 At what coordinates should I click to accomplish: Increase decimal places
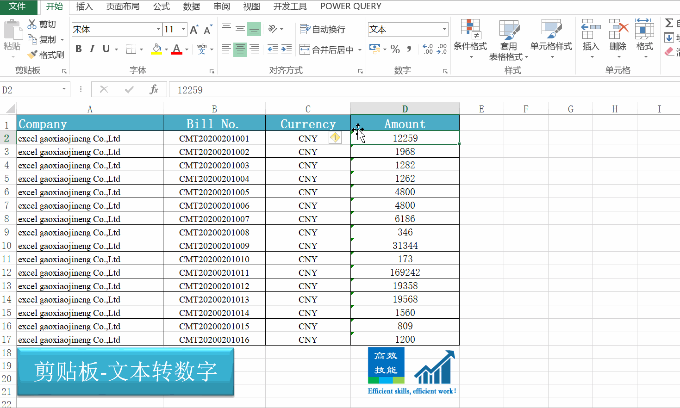[428, 49]
